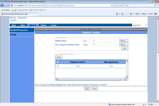Viewport: 159px width, 106px height.
Task: Open the Page menu
Action: point(138,14)
